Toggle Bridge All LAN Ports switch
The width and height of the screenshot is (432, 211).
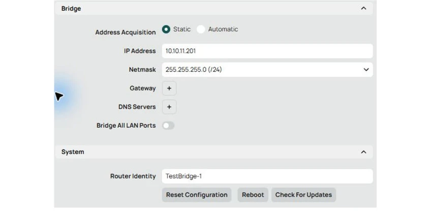point(168,126)
